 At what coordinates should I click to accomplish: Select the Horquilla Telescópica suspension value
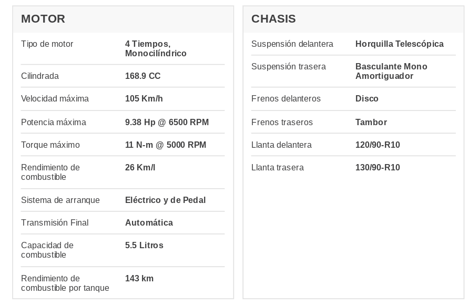399,44
